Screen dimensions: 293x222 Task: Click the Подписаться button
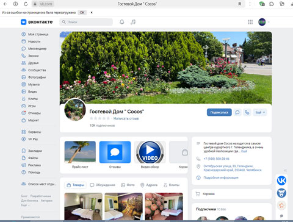(x=219, y=112)
